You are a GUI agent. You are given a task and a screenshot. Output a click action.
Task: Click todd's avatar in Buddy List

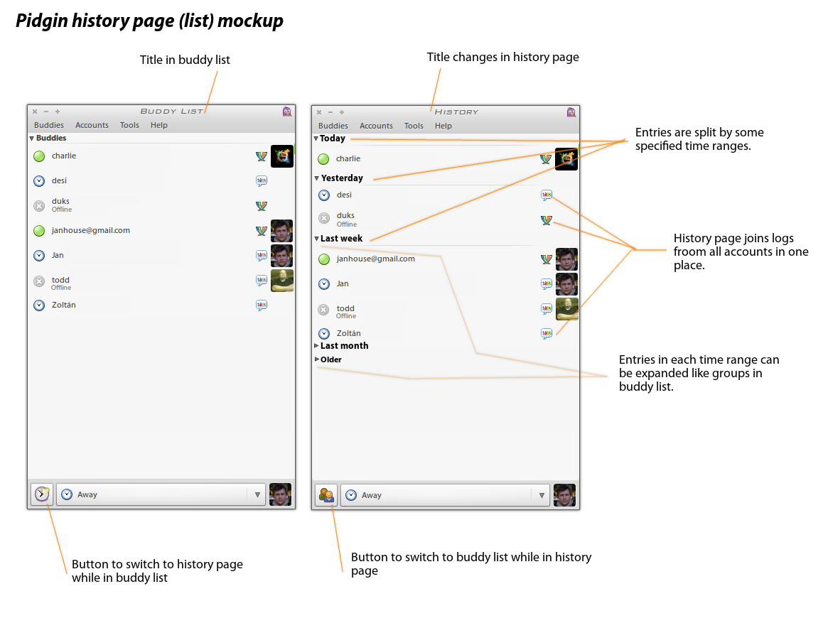click(282, 280)
